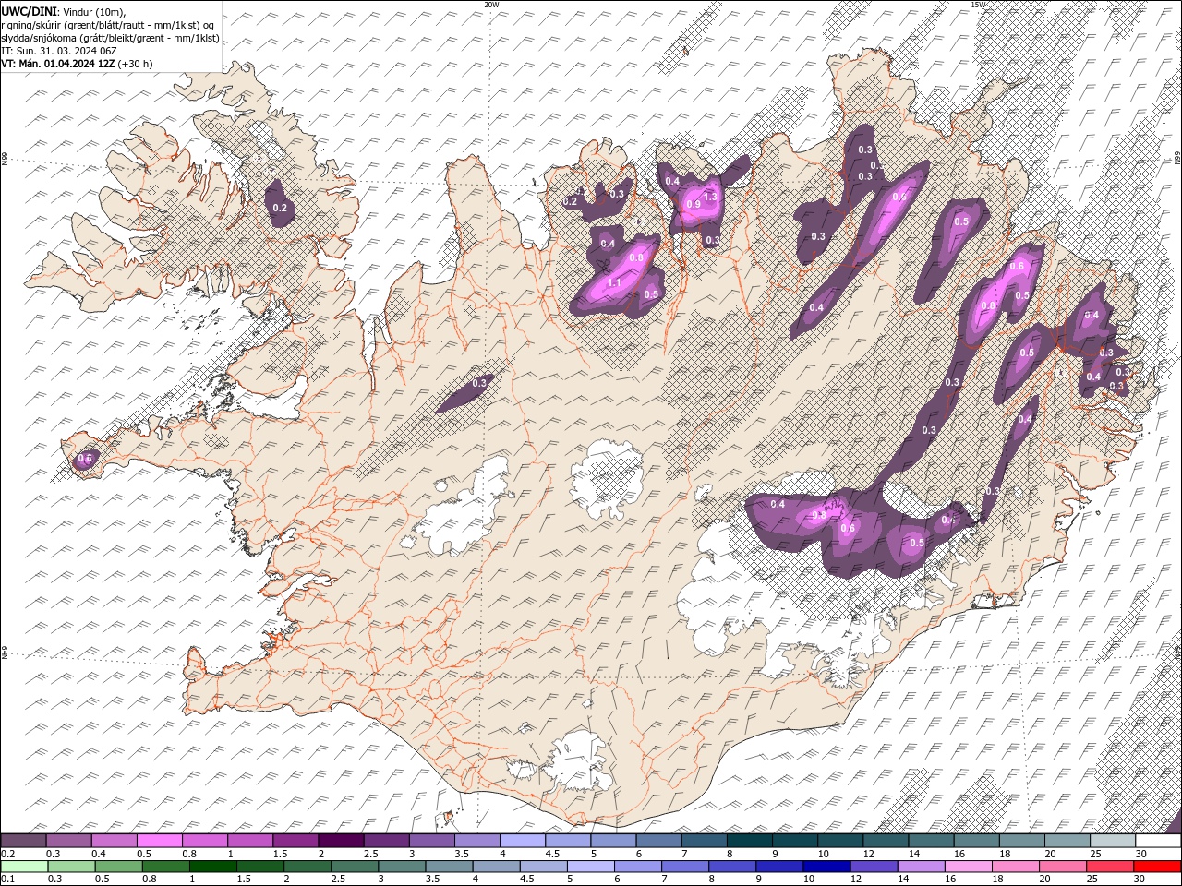This screenshot has width=1182, height=886.
Task: Select the blue bottom-row swatch starting at 9
Action: (x=778, y=866)
